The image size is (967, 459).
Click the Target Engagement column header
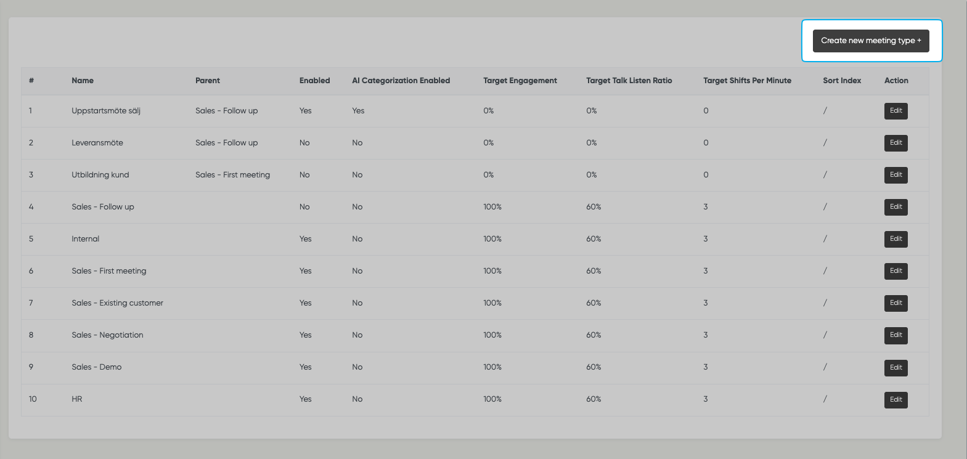520,81
